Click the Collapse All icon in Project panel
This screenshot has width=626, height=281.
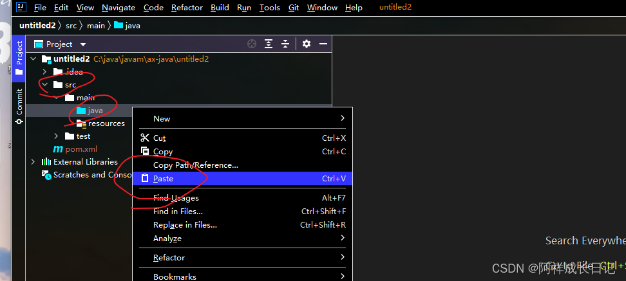(x=285, y=44)
